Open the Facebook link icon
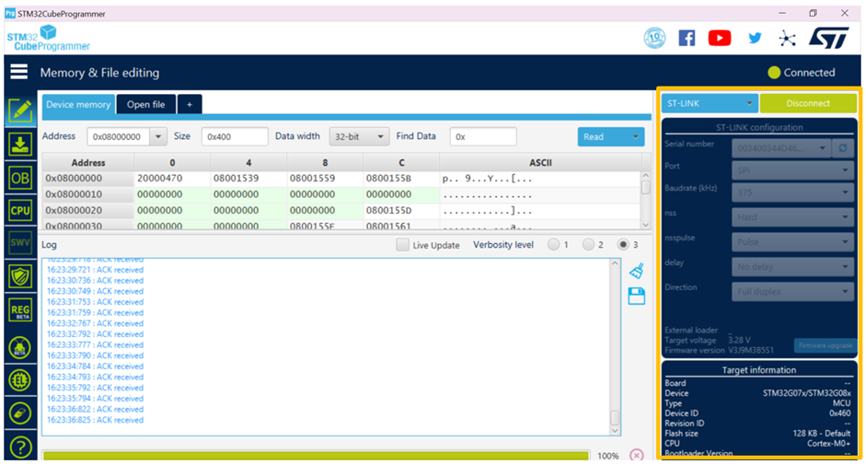Screen dimensions: 865x465 pyautogui.click(x=686, y=38)
